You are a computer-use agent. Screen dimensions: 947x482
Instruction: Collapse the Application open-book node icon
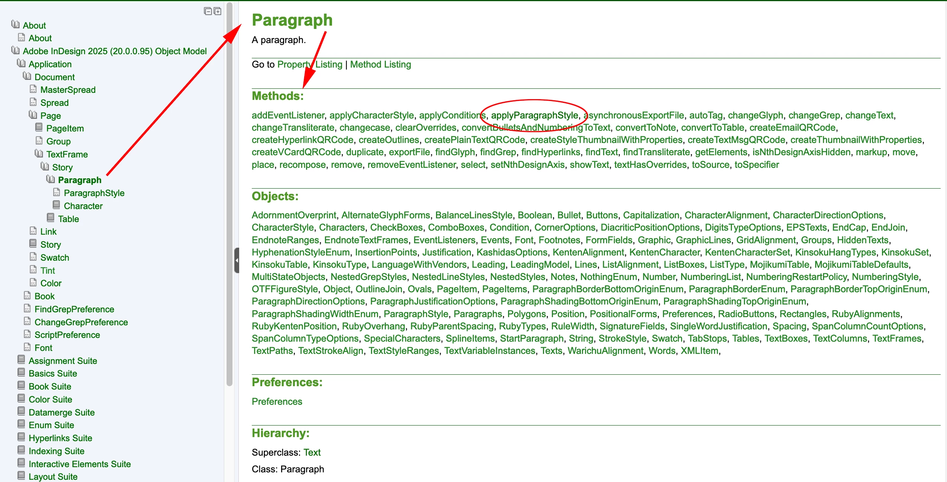pos(21,63)
